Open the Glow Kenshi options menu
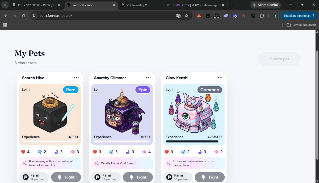Viewport: 319px width, 183px height. pyautogui.click(x=220, y=78)
